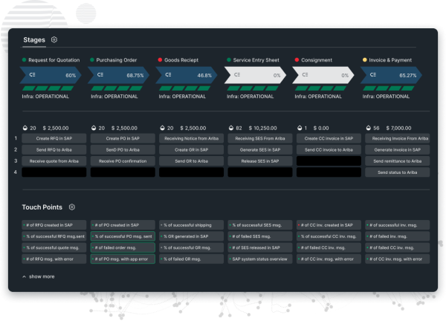
Task: Select the Stages section tab
Action: [x=34, y=39]
